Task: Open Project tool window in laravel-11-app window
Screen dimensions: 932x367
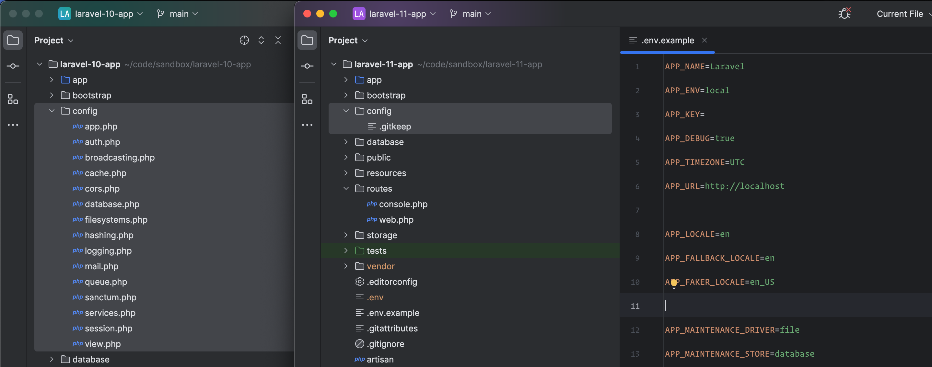Action: pos(307,40)
